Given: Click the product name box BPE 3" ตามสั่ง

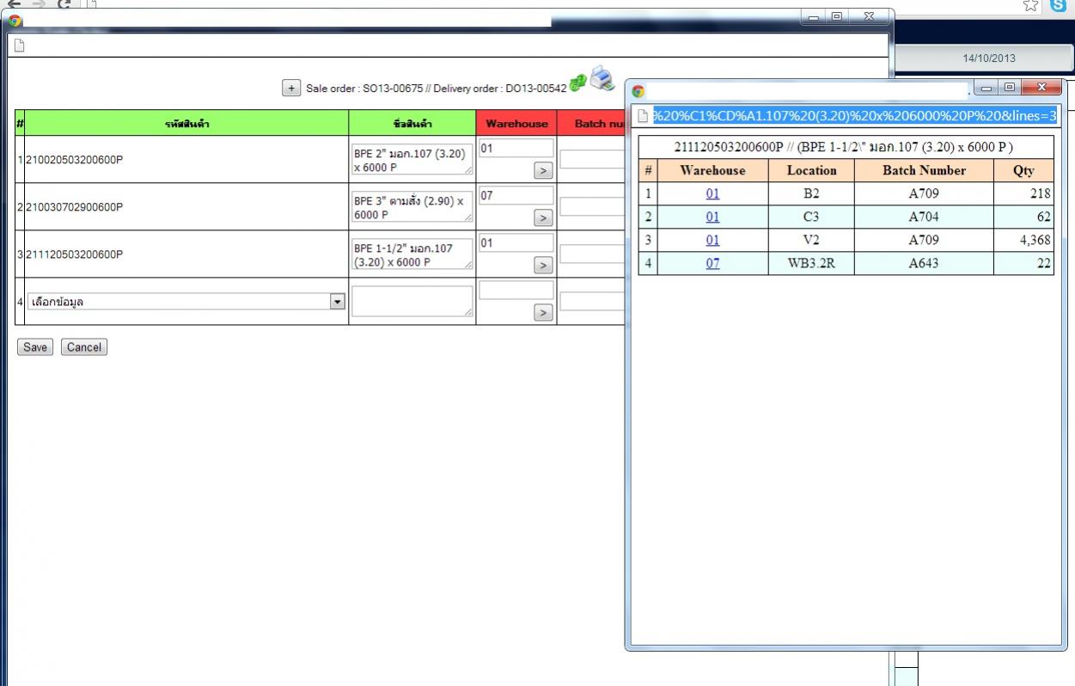Looking at the screenshot, I should coord(412,207).
